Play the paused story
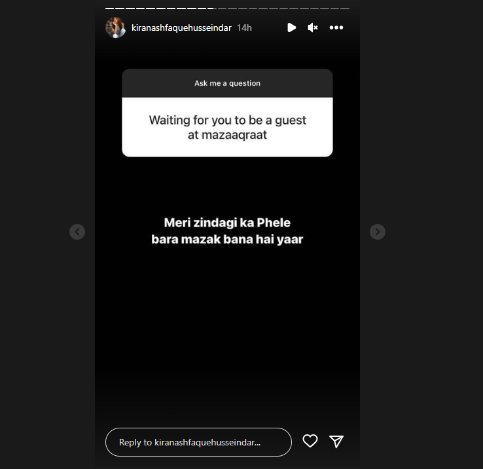 point(291,28)
